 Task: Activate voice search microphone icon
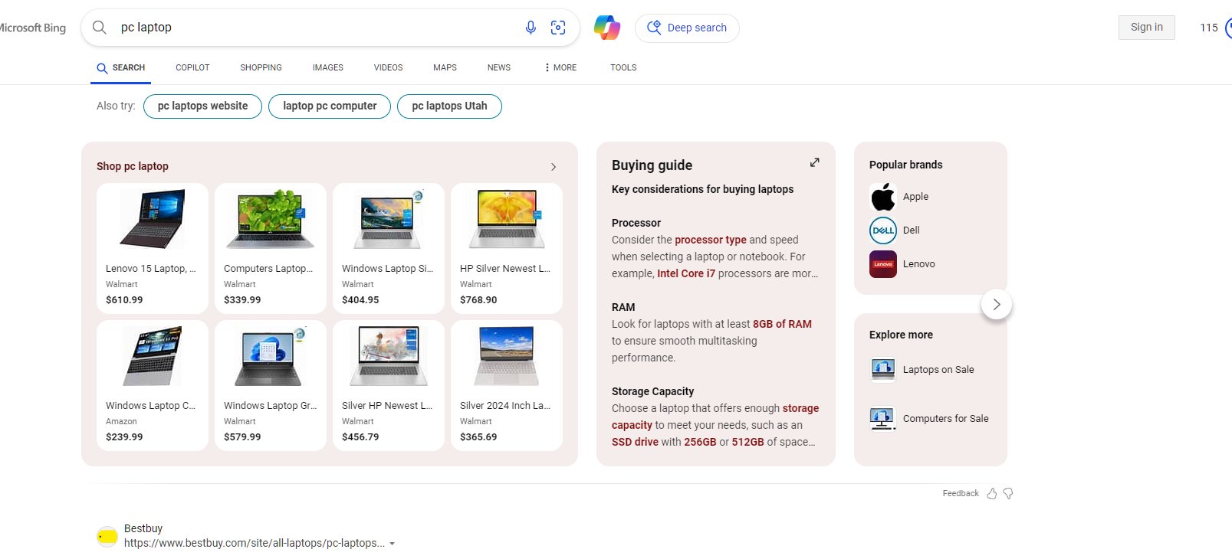pyautogui.click(x=531, y=28)
